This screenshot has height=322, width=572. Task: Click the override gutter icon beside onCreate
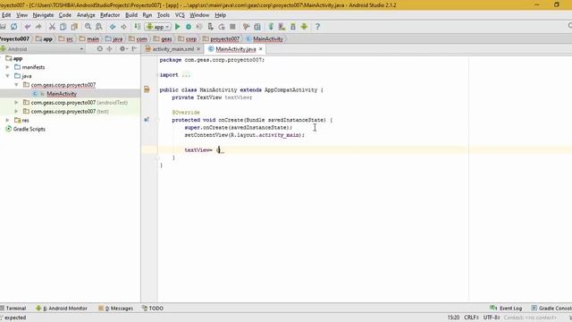147,120
